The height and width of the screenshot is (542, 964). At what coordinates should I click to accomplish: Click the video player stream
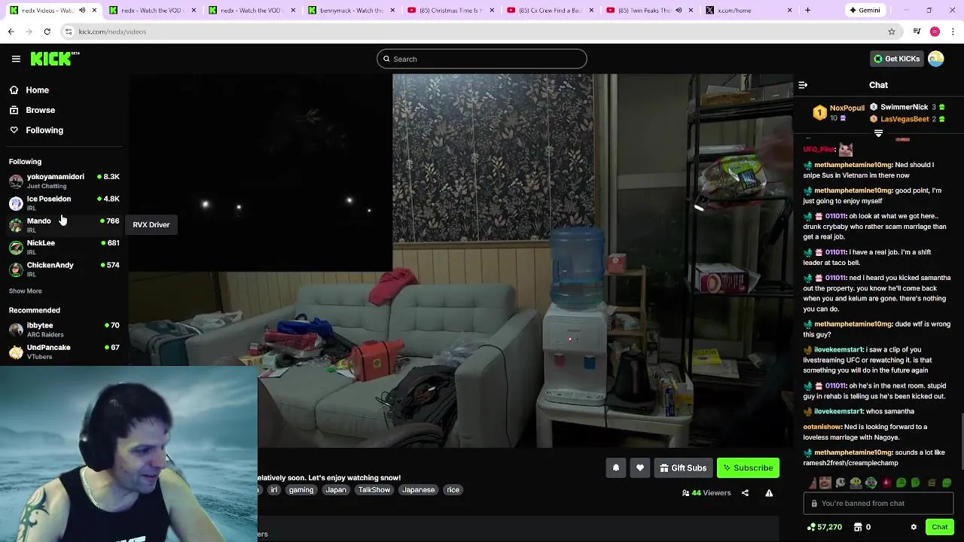coord(460,260)
